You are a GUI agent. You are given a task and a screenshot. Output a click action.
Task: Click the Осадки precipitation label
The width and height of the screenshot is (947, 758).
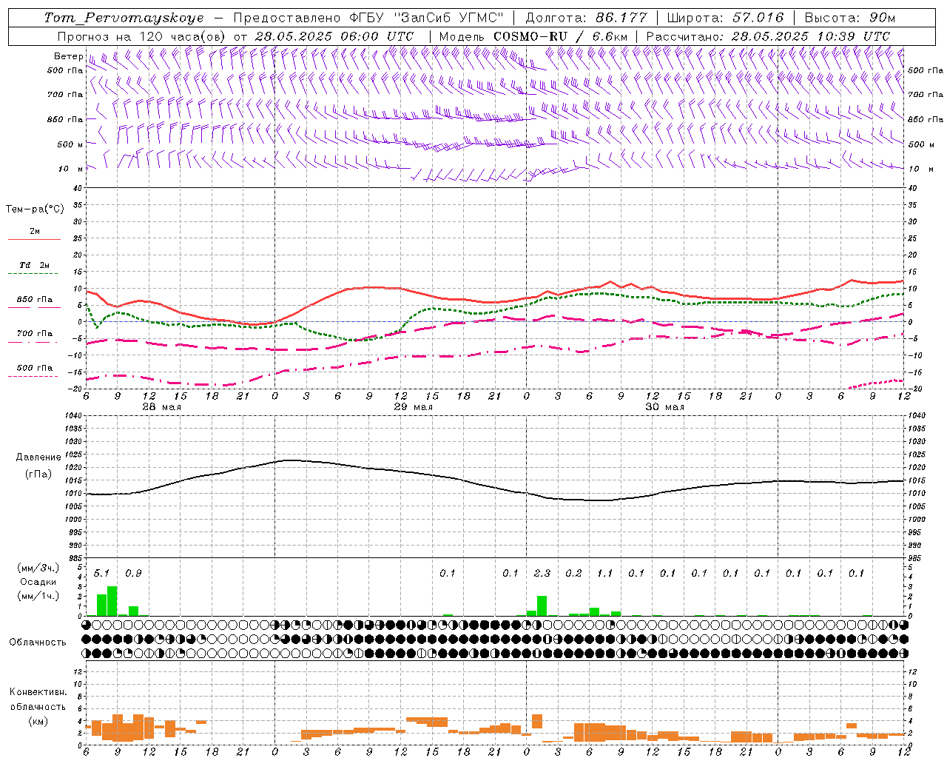pyautogui.click(x=38, y=582)
